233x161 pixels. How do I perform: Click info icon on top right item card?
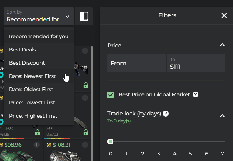[85, 50]
